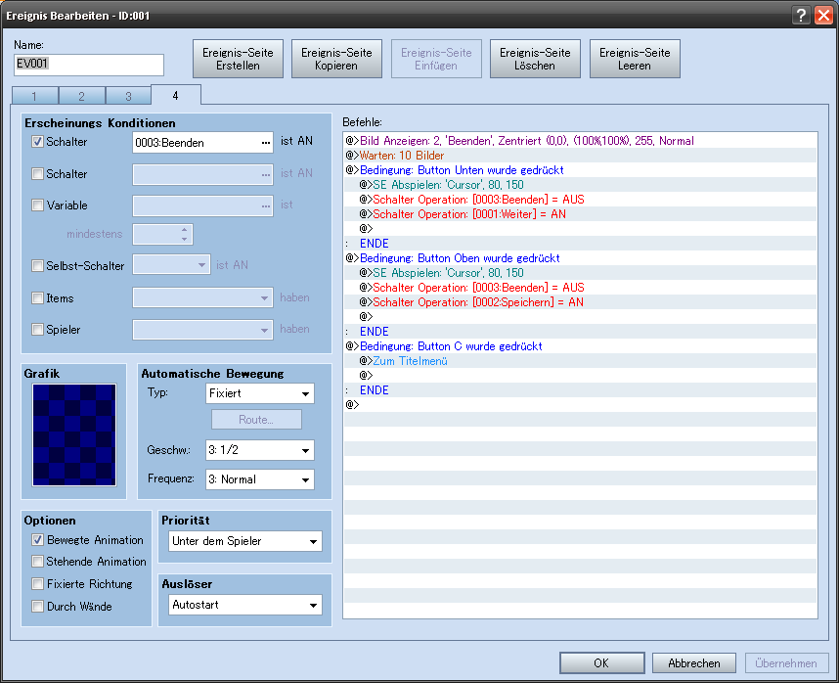Expand the Priorität dropdown

(x=243, y=541)
